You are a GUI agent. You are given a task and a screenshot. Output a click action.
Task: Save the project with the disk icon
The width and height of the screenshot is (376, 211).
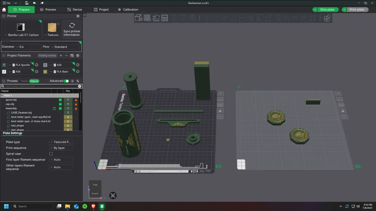pyautogui.click(x=27, y=3)
